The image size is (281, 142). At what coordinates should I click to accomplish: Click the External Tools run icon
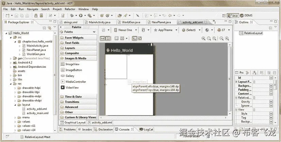click(x=90, y=16)
